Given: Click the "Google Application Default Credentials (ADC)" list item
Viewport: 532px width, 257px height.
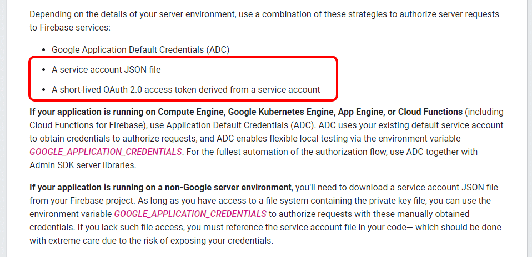Looking at the screenshot, I should pos(140,49).
